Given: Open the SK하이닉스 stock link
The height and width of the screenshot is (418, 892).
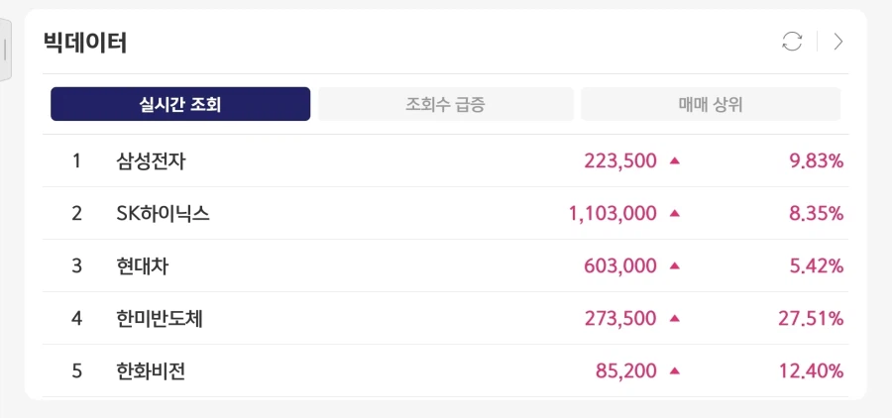Looking at the screenshot, I should click(x=163, y=213).
